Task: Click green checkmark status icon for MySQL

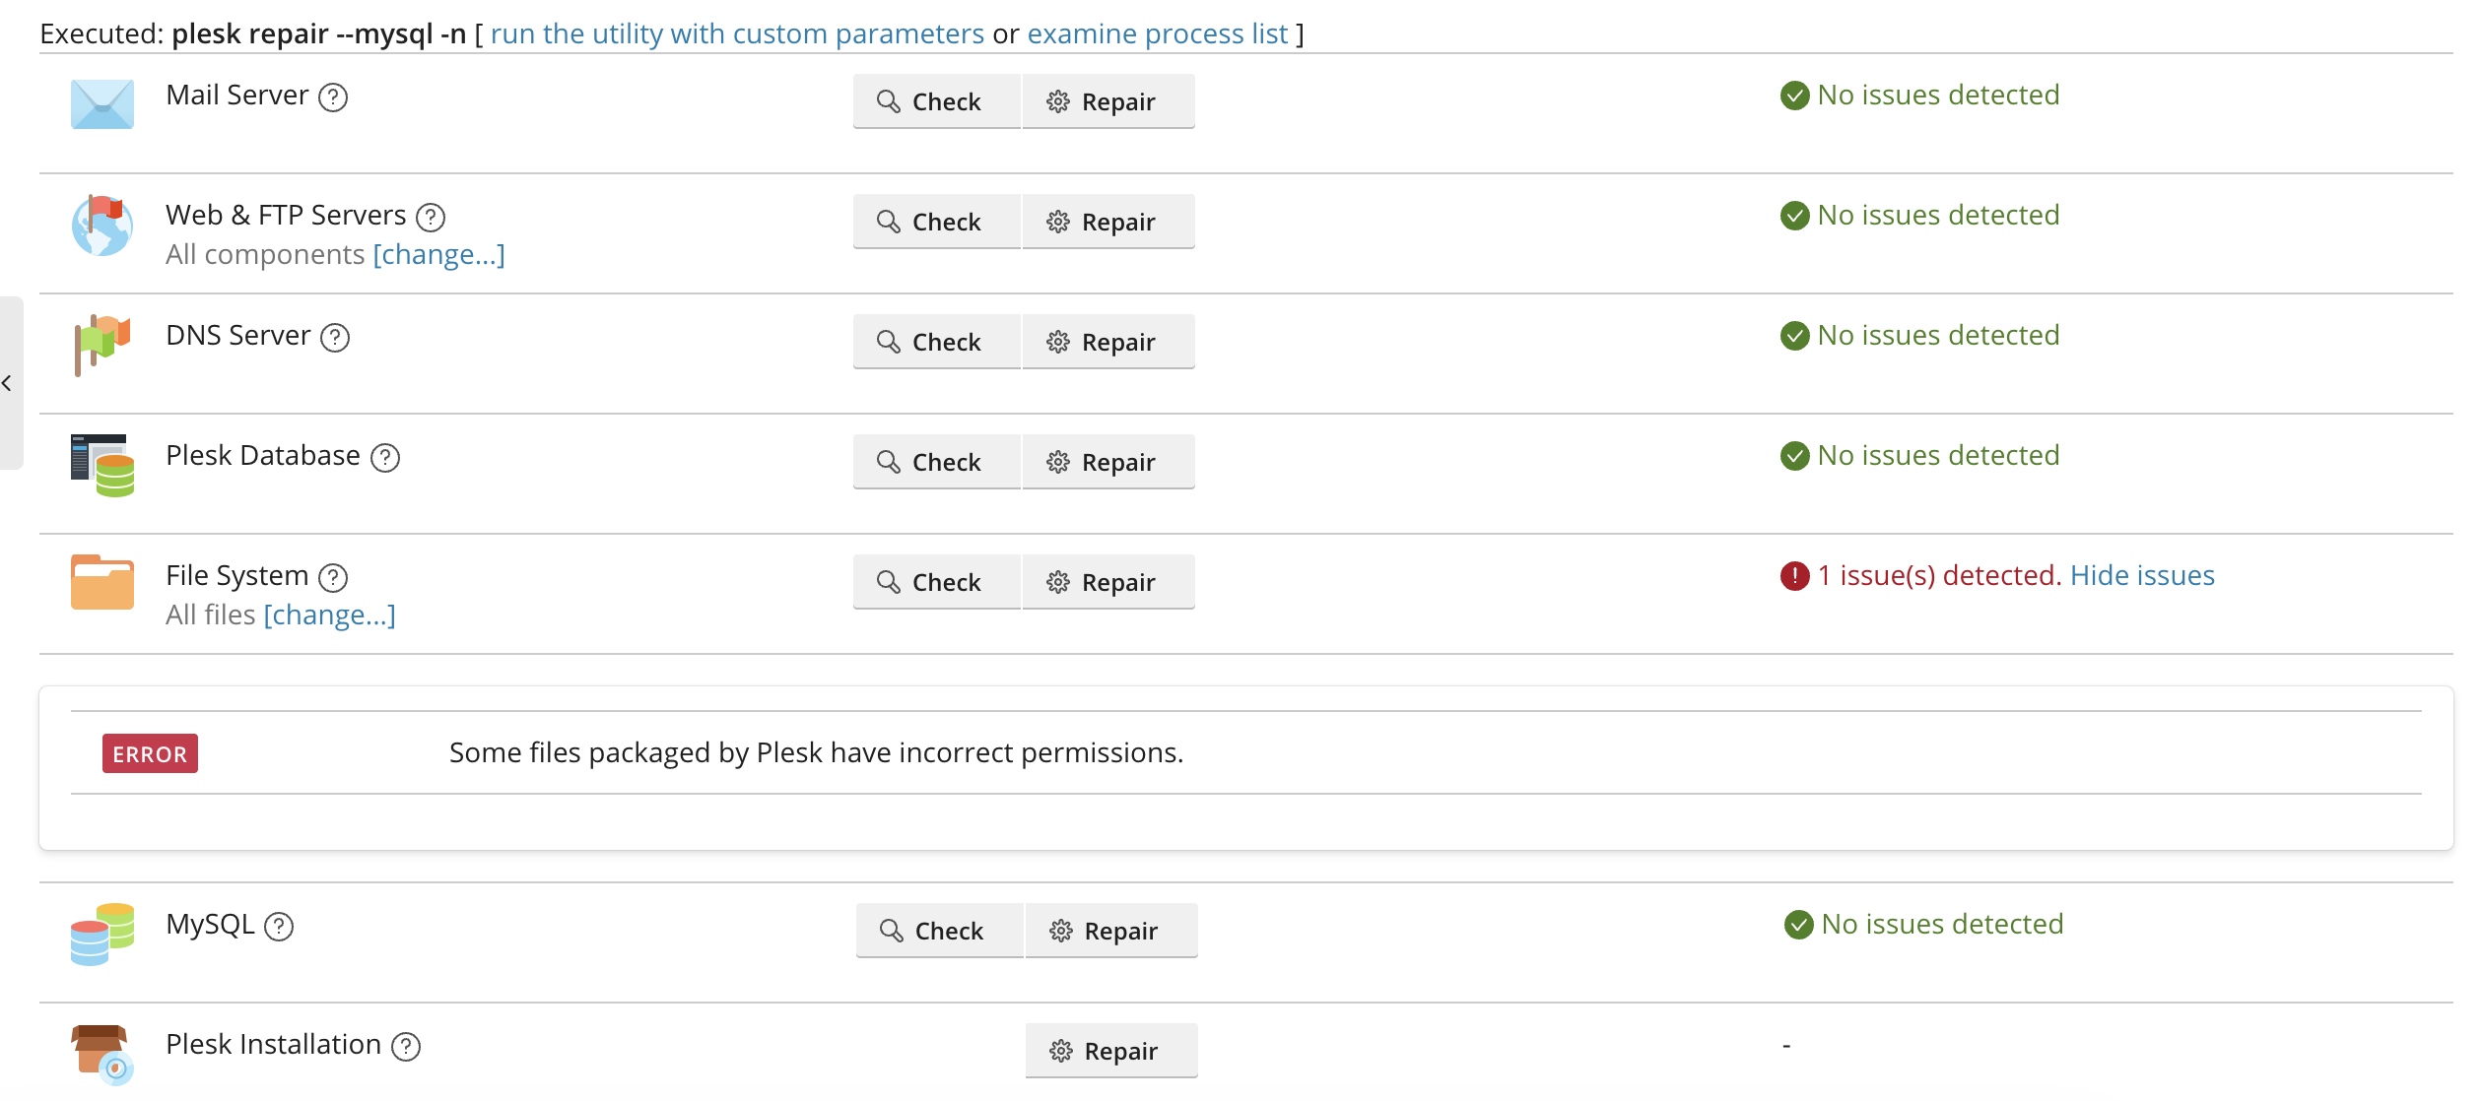Action: pos(1799,925)
